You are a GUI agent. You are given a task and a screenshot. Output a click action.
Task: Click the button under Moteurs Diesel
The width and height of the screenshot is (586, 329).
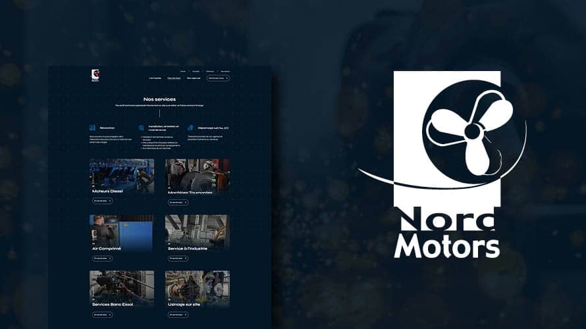click(103, 201)
